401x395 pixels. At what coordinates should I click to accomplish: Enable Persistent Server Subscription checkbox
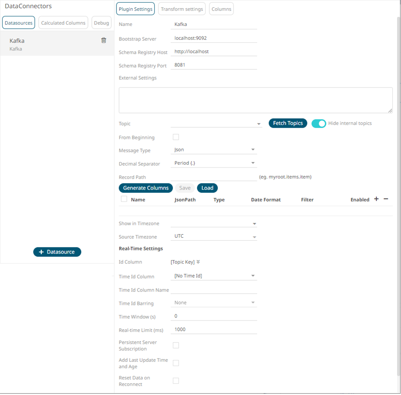(x=176, y=345)
